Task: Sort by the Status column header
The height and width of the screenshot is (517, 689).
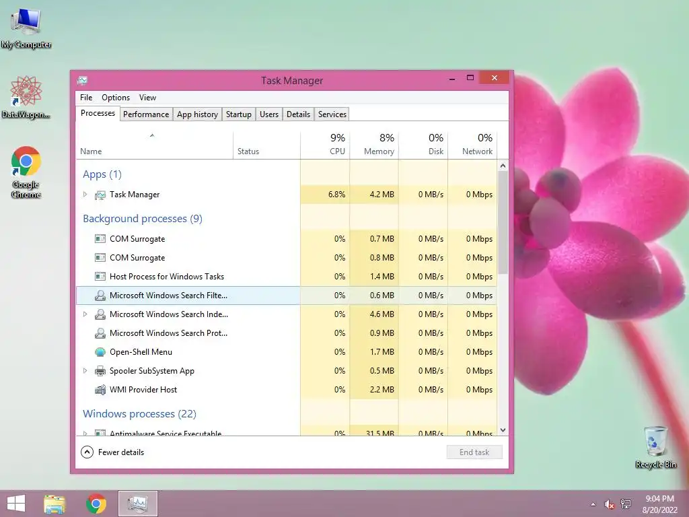Action: (266, 145)
